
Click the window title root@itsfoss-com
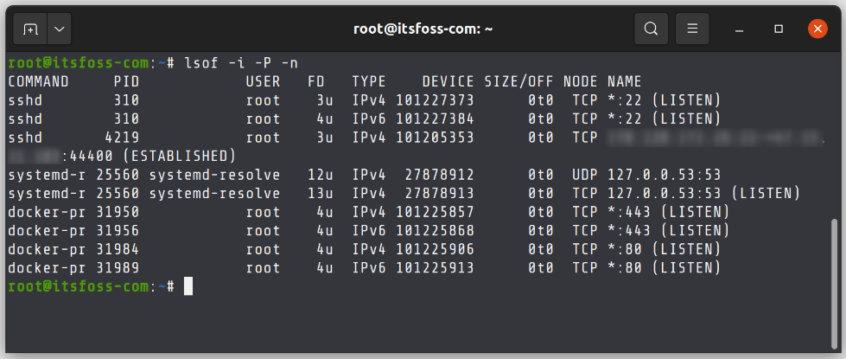(423, 29)
